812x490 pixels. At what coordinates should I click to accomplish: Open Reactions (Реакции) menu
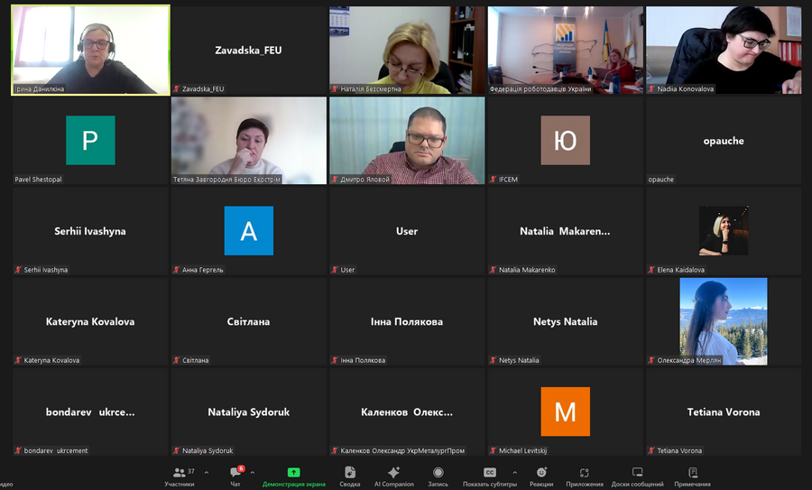click(x=541, y=476)
